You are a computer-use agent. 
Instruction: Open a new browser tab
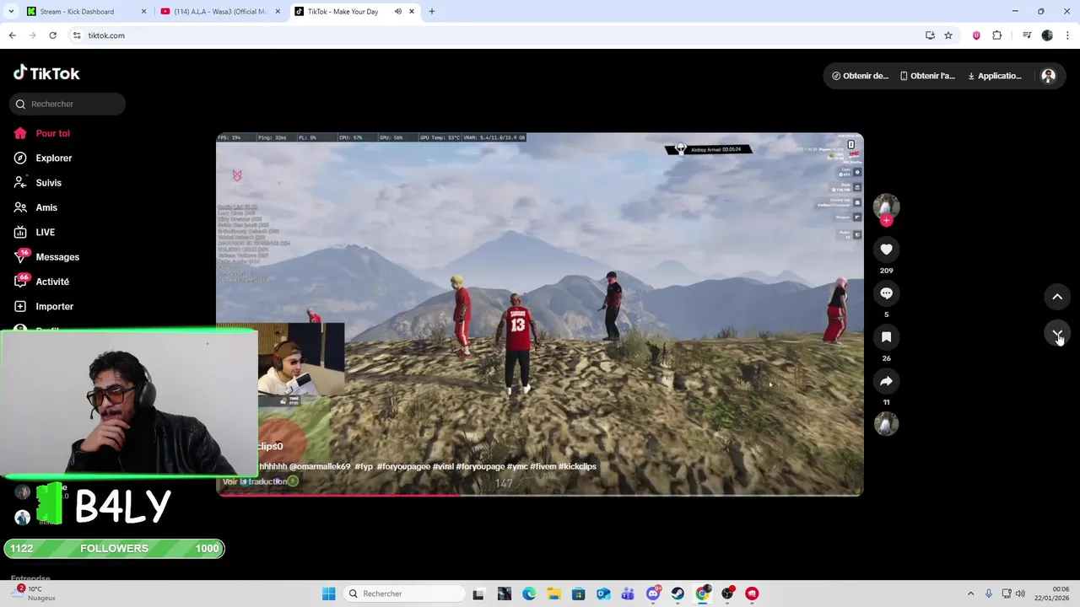[x=432, y=12]
